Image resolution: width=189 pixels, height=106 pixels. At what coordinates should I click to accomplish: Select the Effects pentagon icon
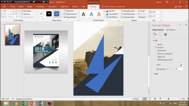[x=160, y=34]
